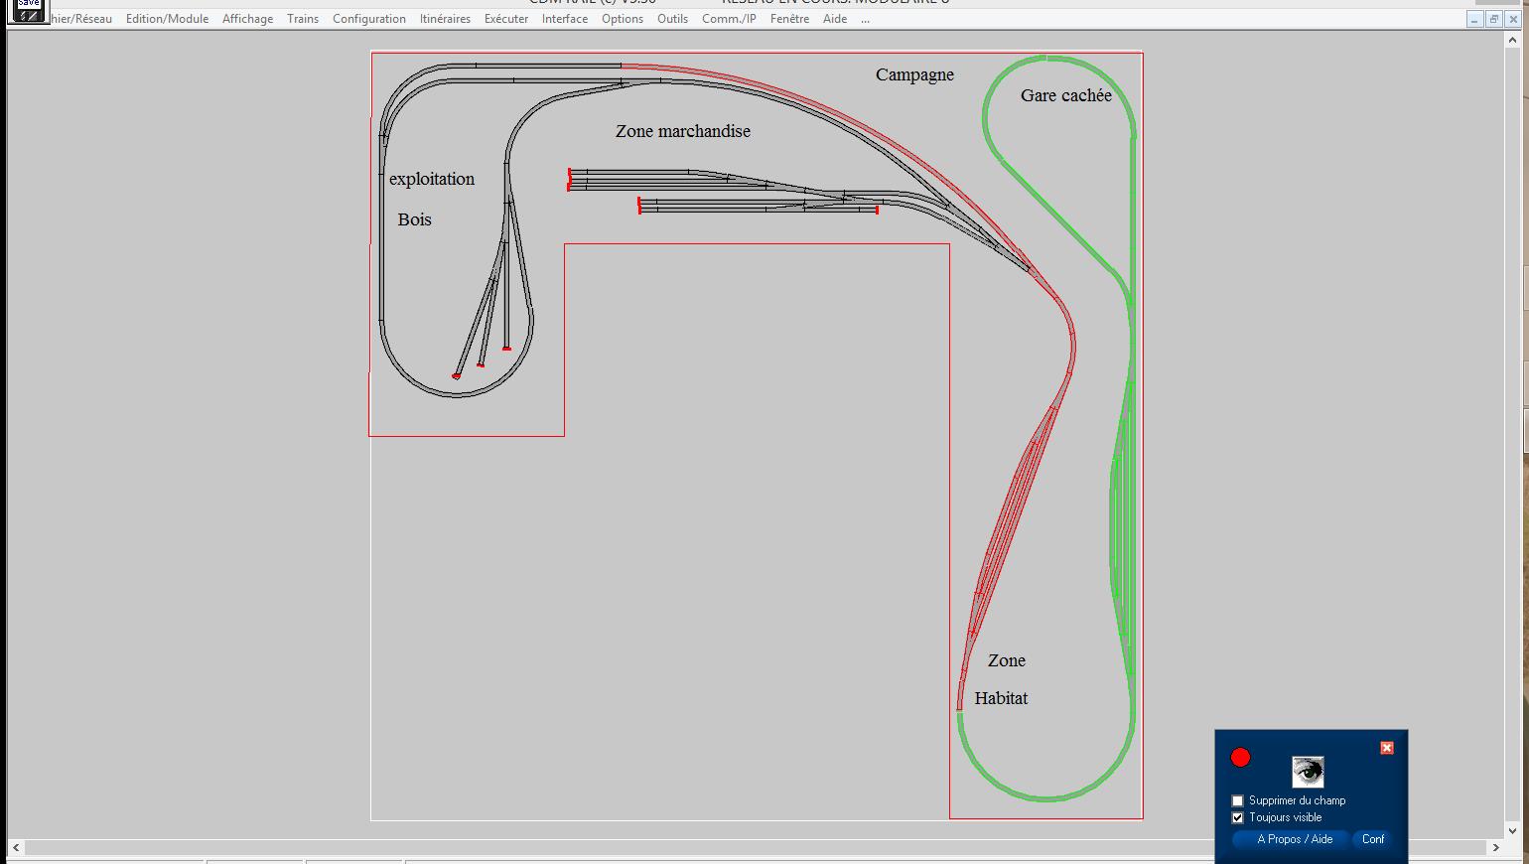The height and width of the screenshot is (864, 1529).
Task: Click the Bois label
Action: click(415, 219)
